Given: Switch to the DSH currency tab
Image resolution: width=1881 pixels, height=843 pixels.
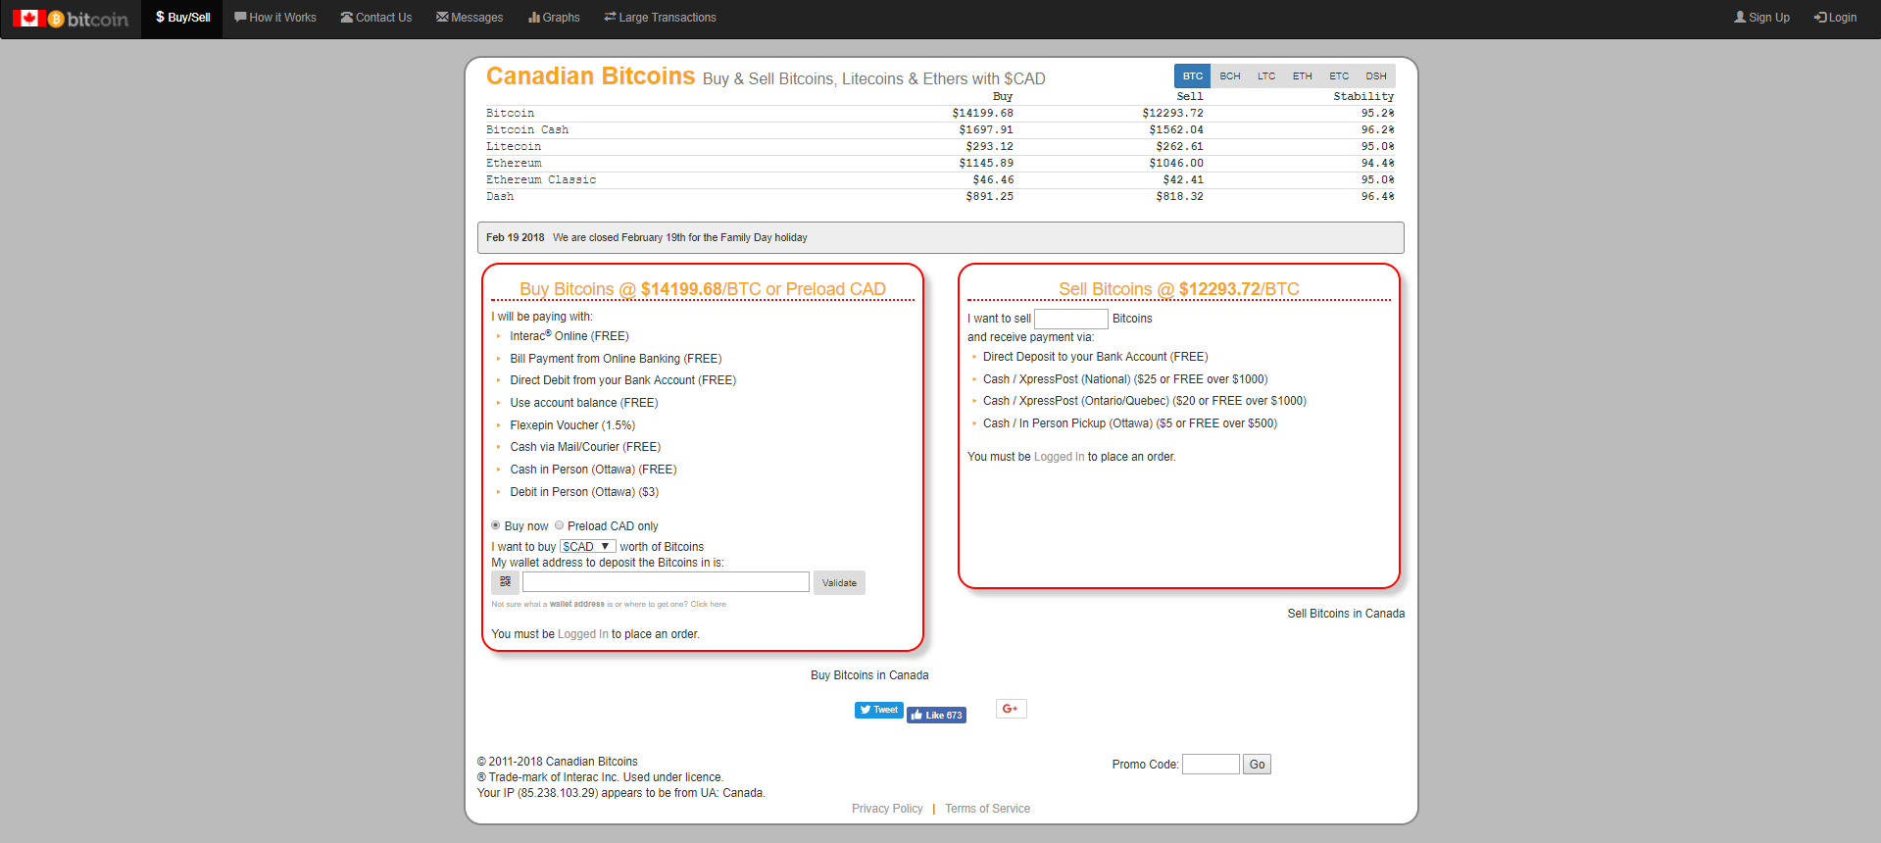Looking at the screenshot, I should coord(1376,76).
